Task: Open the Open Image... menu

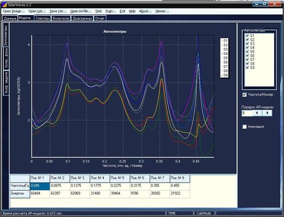Action: pos(14,11)
